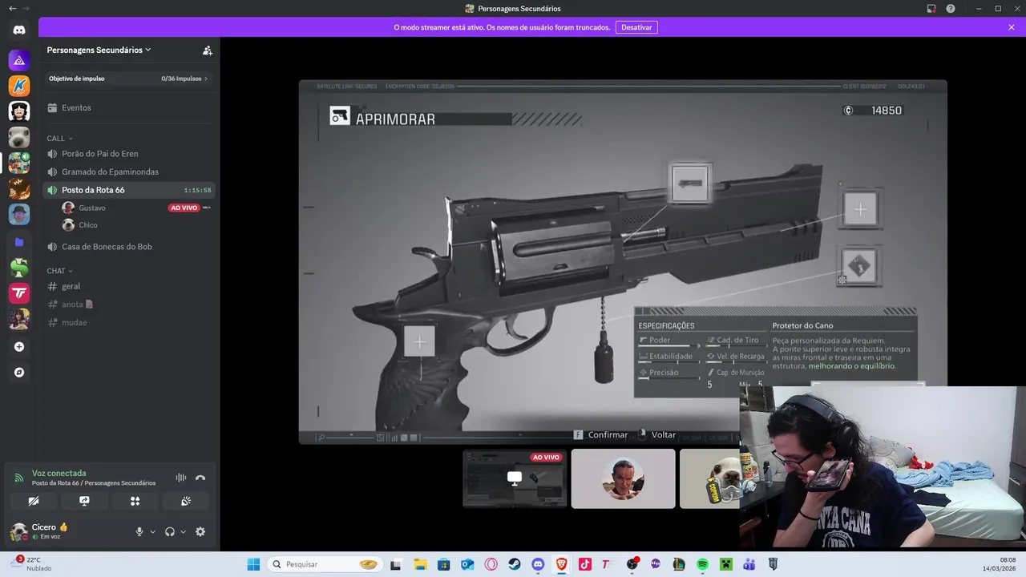Expand the Personagens Secundários server menu
The height and width of the screenshot is (577, 1026).
tap(99, 50)
